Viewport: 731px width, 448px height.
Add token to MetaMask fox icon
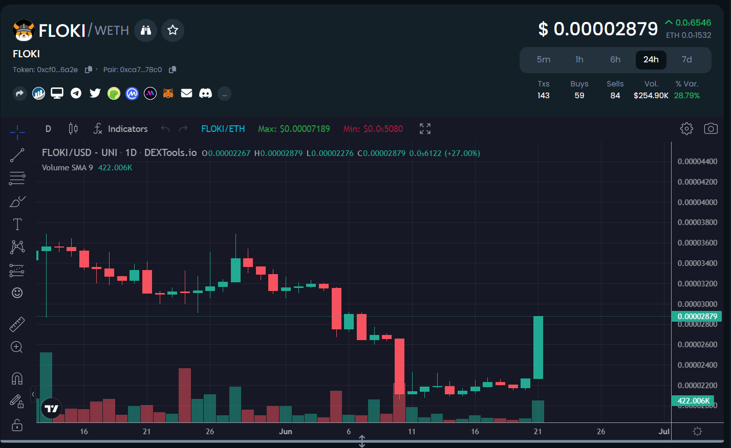168,93
